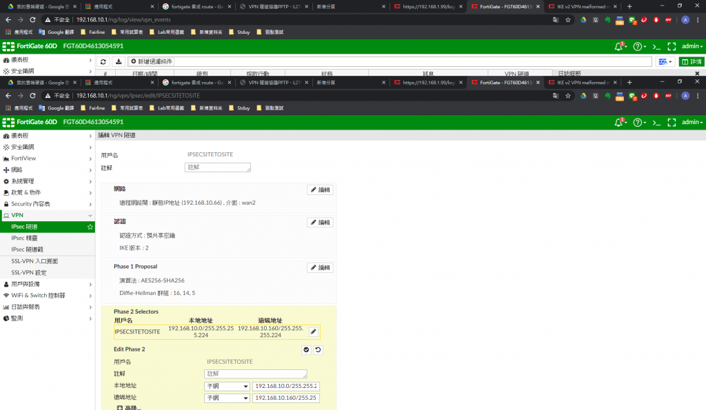Open the 詳情 details panel in back window

tap(692, 61)
